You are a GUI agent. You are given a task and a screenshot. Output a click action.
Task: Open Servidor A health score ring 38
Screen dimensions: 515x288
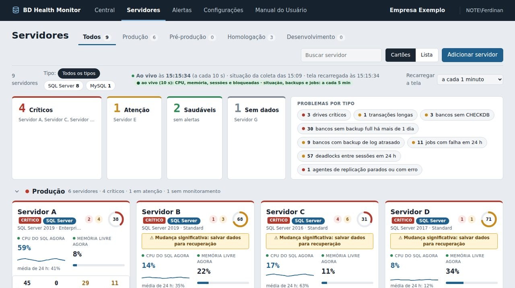click(x=116, y=219)
